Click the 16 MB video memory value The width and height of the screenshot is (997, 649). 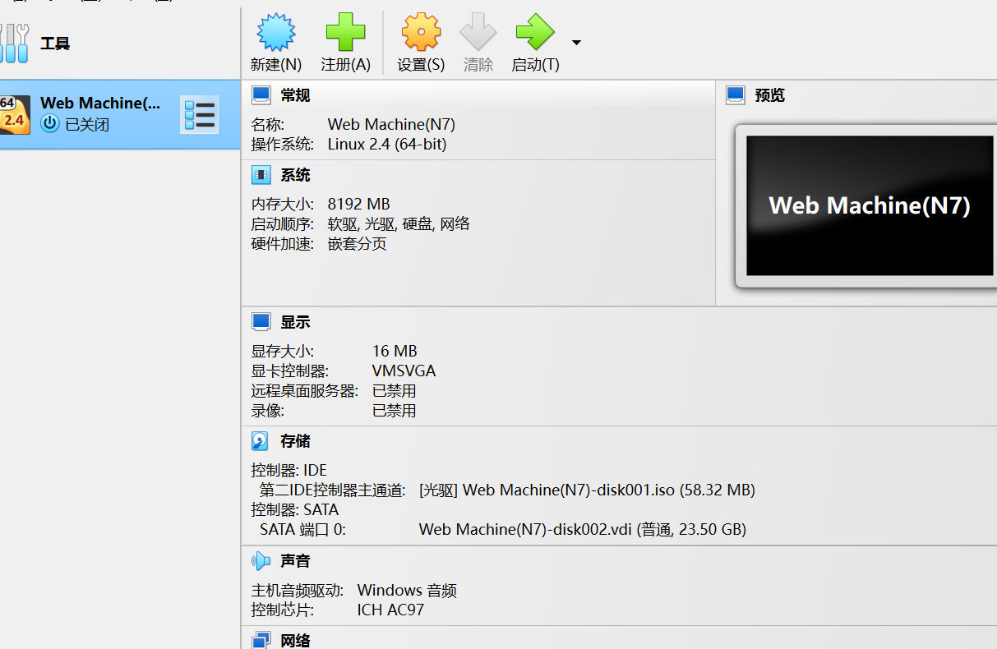tap(395, 351)
